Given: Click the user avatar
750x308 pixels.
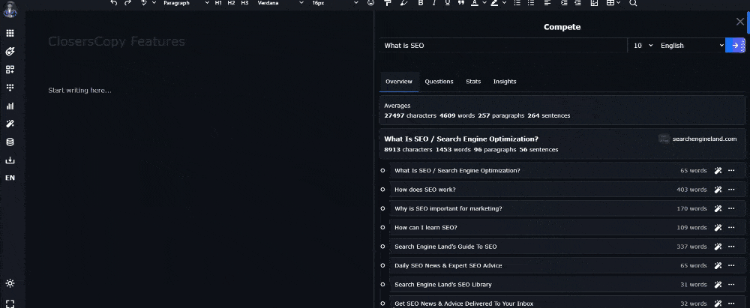Looking at the screenshot, I should [10, 8].
